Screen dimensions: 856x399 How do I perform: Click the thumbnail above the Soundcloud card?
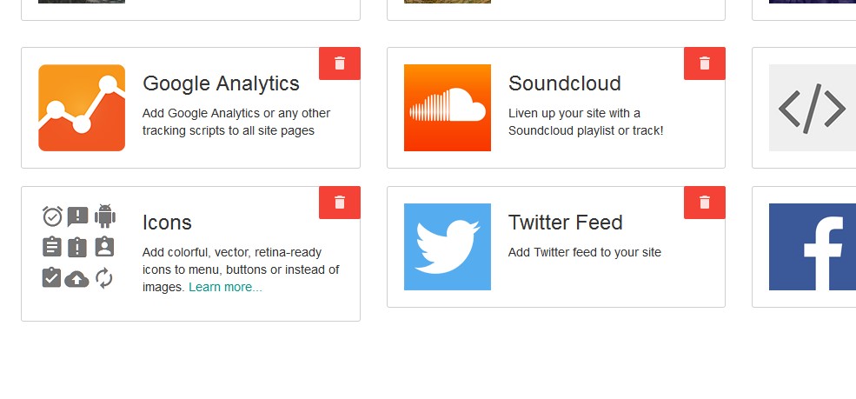coord(448,2)
